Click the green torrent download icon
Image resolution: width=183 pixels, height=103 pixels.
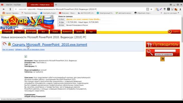(9, 44)
